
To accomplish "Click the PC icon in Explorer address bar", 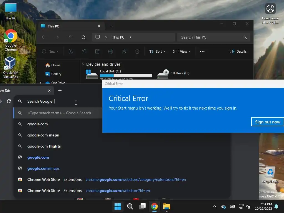I will tap(98, 37).
